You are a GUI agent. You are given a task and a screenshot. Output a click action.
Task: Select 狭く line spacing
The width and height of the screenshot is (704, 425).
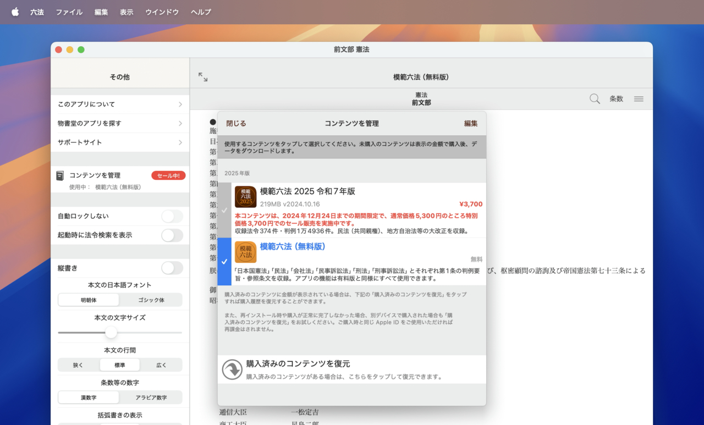coord(78,365)
